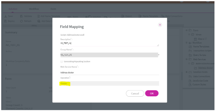Click the Web Service Name field
Image resolution: width=216 pixels, height=111 pixels.
pos(109,72)
